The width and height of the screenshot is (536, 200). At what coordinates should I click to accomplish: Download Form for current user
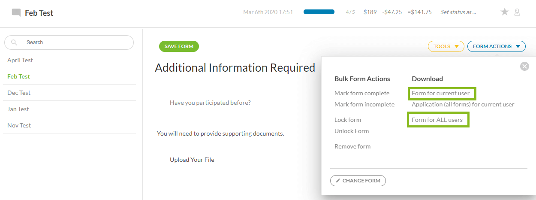pyautogui.click(x=441, y=93)
